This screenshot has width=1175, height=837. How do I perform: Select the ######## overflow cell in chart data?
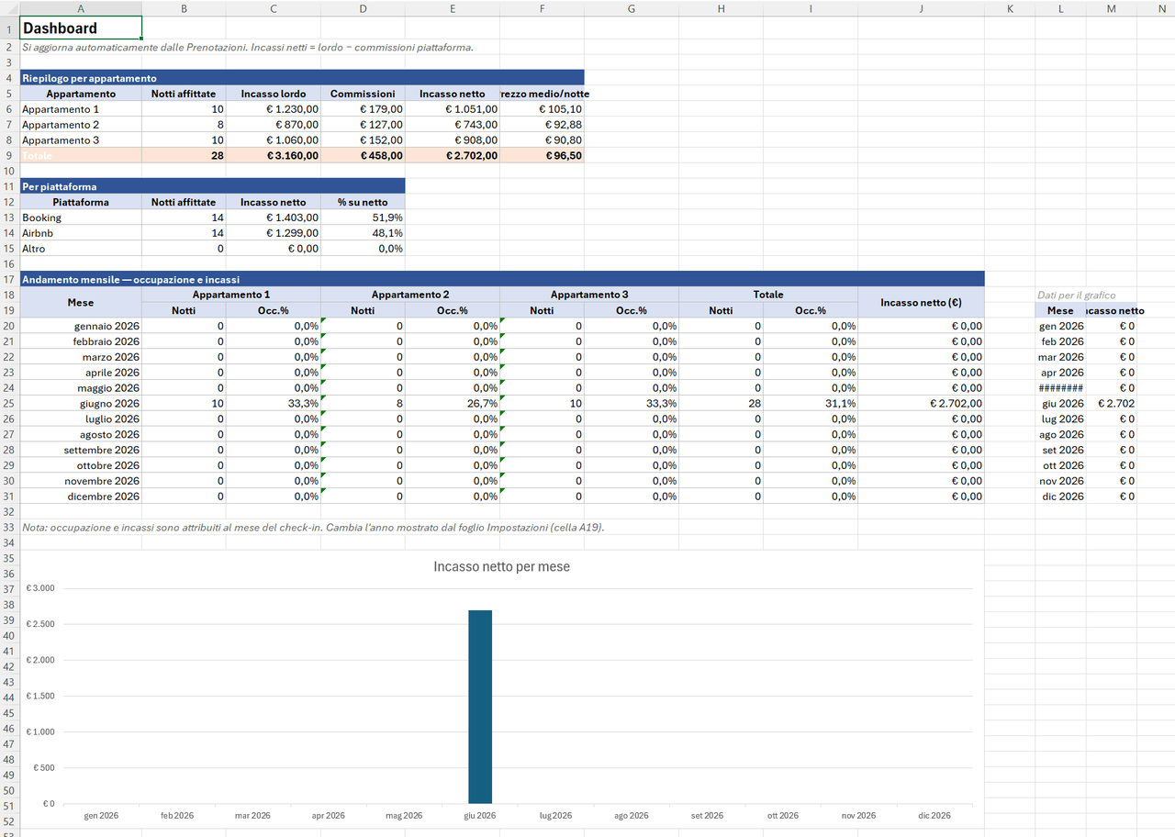[x=1060, y=388]
